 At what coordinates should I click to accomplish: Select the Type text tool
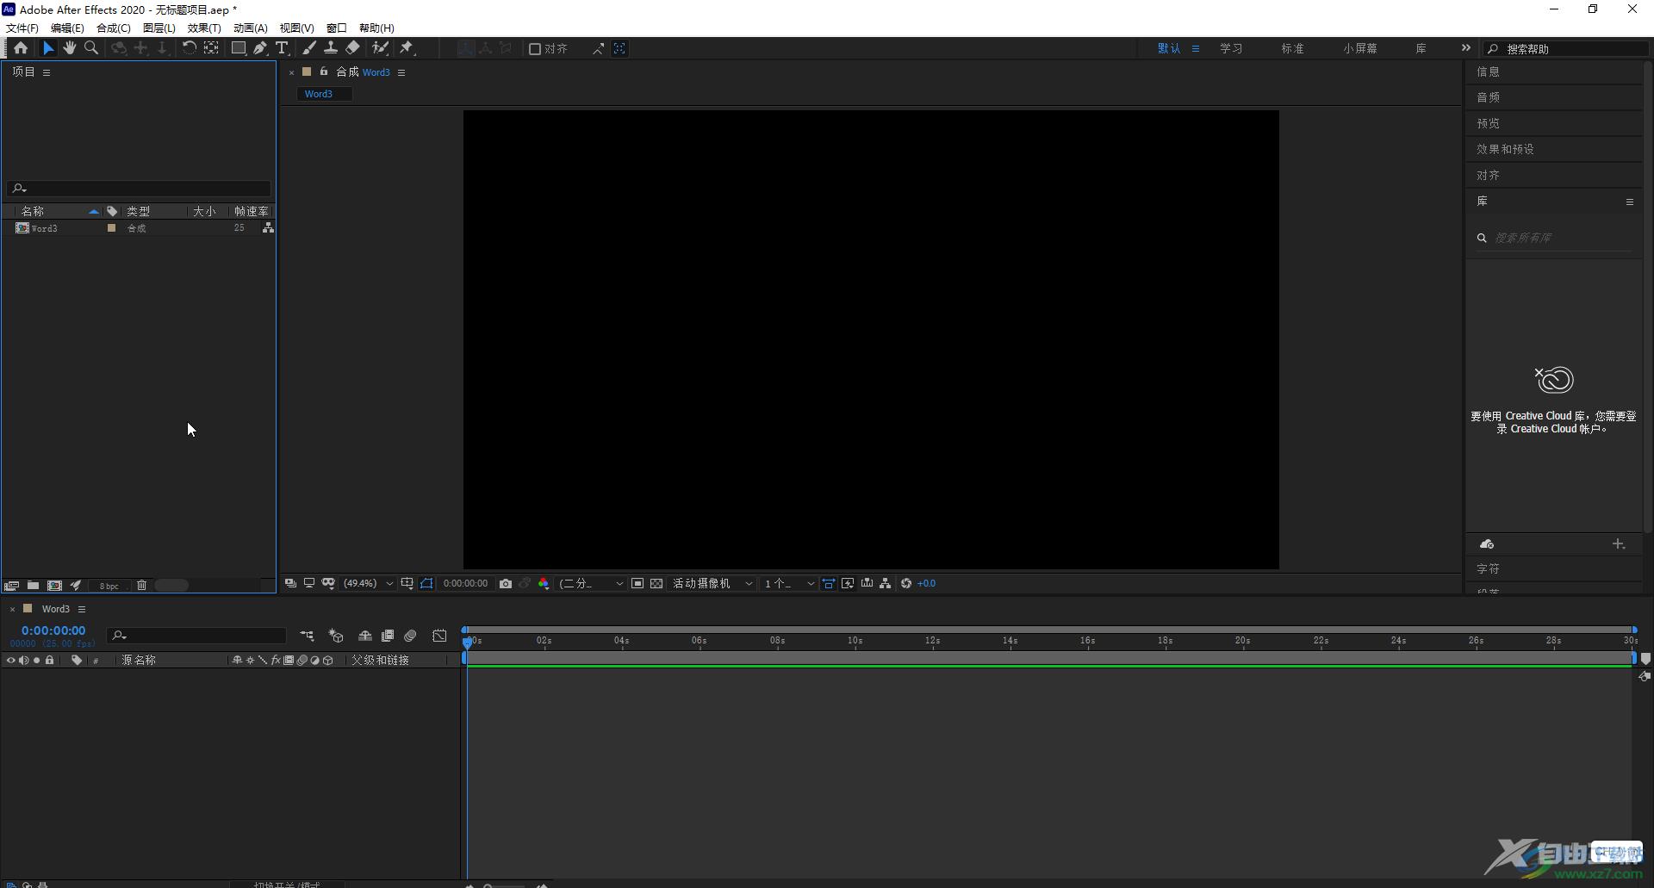(282, 48)
